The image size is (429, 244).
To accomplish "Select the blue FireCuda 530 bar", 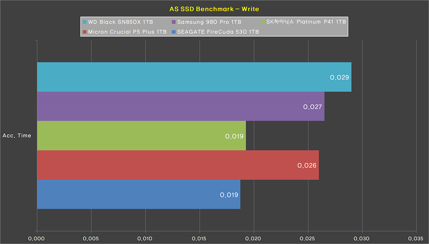I will pyautogui.click(x=139, y=194).
